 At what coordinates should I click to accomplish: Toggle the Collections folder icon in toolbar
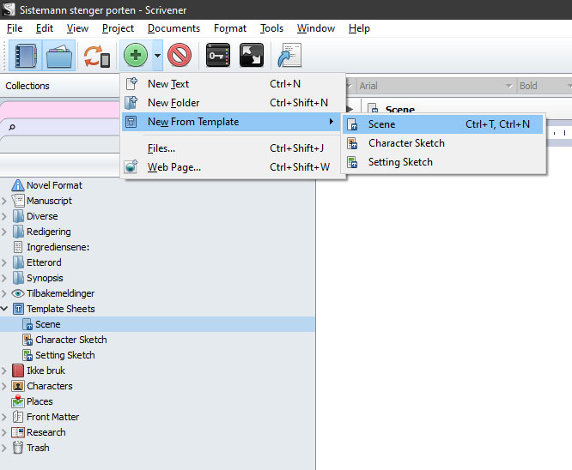pos(59,56)
